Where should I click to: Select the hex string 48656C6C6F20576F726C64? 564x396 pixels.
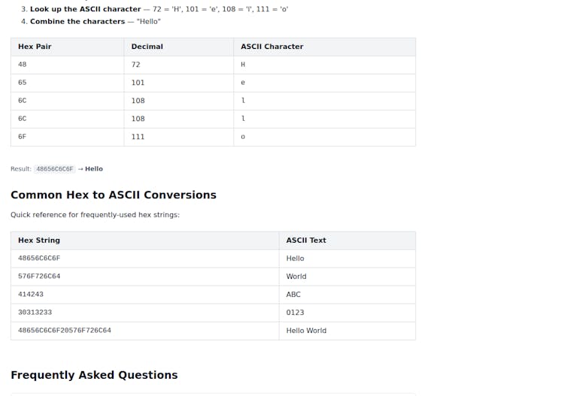pos(65,331)
